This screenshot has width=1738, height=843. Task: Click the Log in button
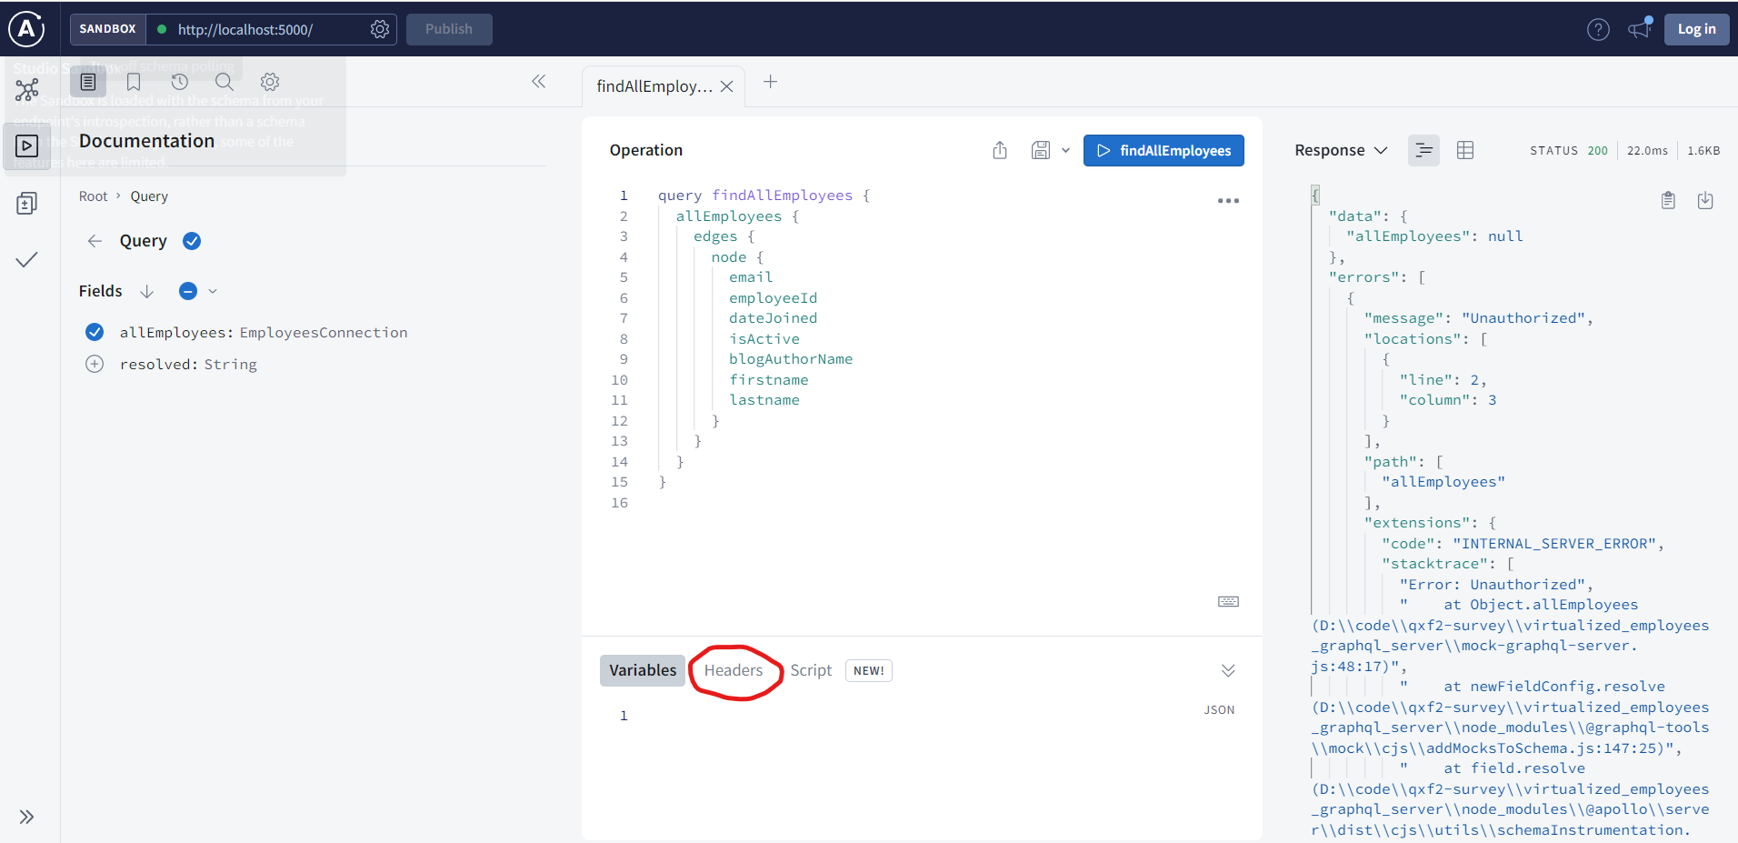click(x=1696, y=29)
